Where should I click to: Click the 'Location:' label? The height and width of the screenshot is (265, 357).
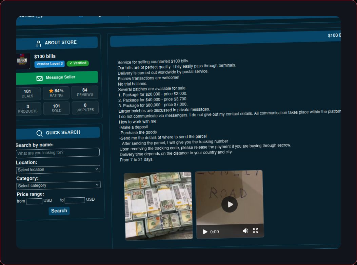pos(27,162)
